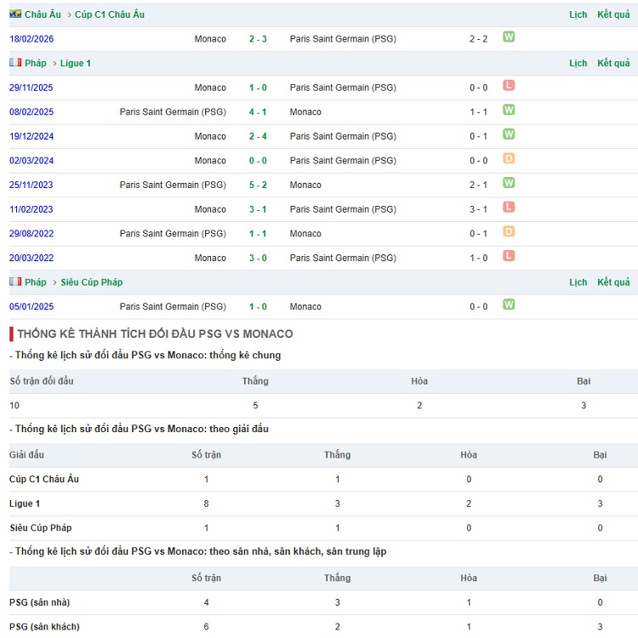Viewport: 638px width, 638px height.
Task: Open the 2 - 3 score of the 18/02/2026 match
Action: [x=258, y=39]
